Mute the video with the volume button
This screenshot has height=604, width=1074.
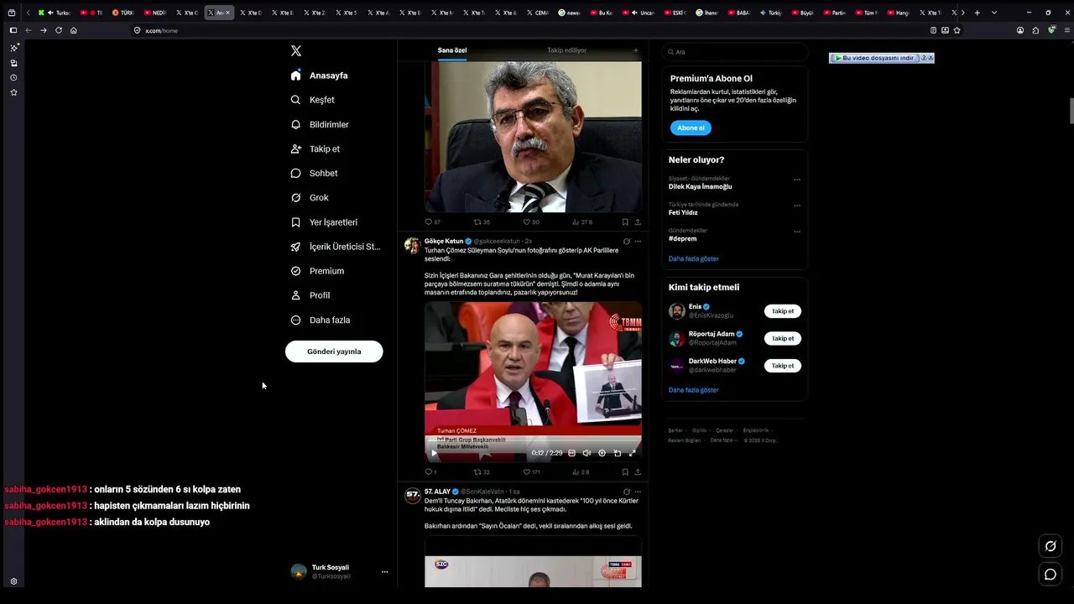[587, 453]
